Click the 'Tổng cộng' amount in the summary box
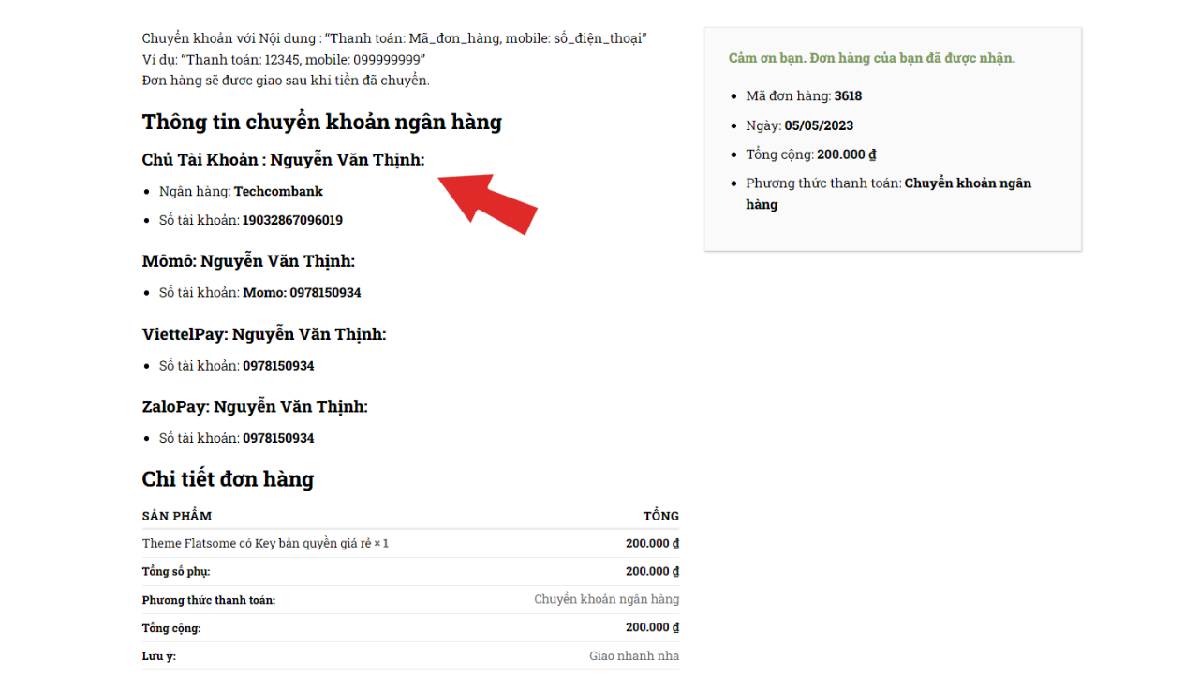Viewport: 1199px width, 674px height. click(x=846, y=154)
